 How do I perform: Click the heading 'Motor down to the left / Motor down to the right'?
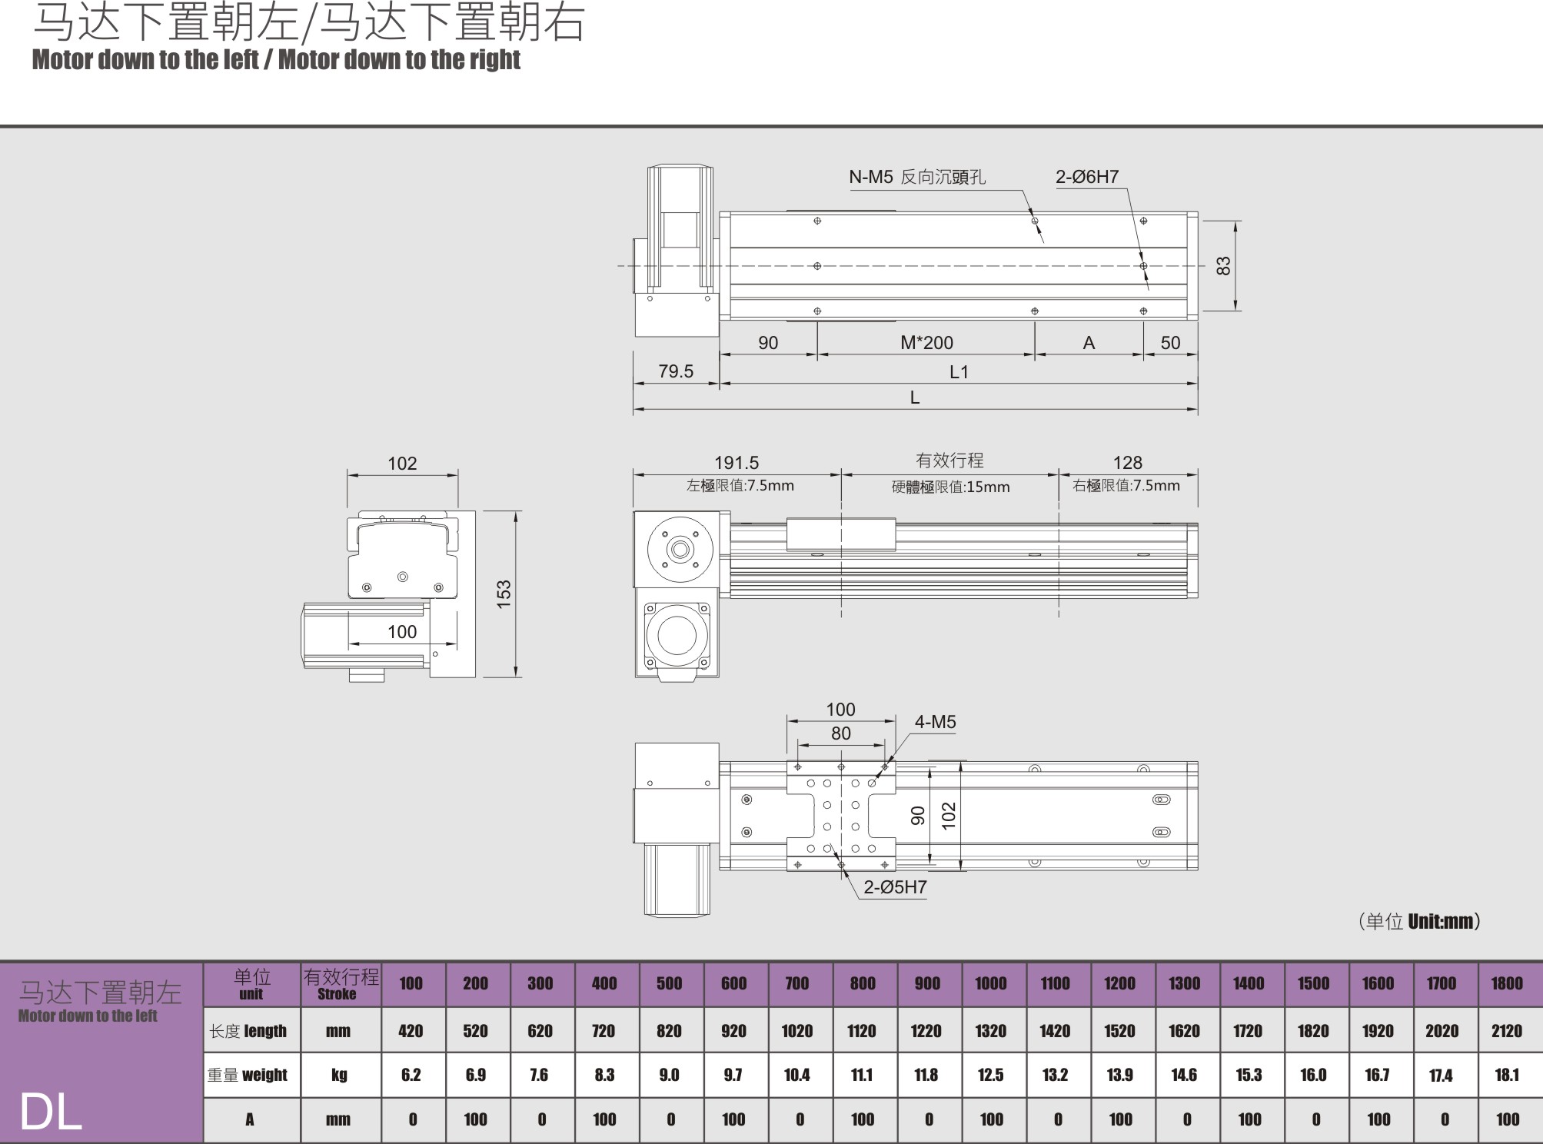276,59
